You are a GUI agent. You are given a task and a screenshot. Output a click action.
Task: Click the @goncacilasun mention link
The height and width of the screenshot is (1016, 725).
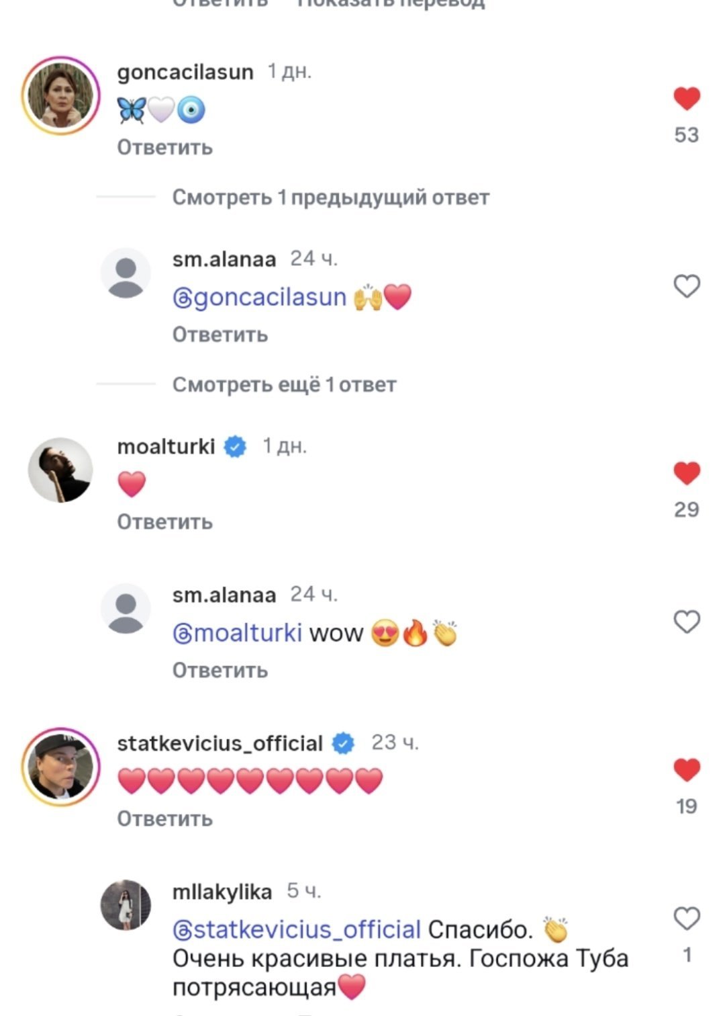click(259, 297)
